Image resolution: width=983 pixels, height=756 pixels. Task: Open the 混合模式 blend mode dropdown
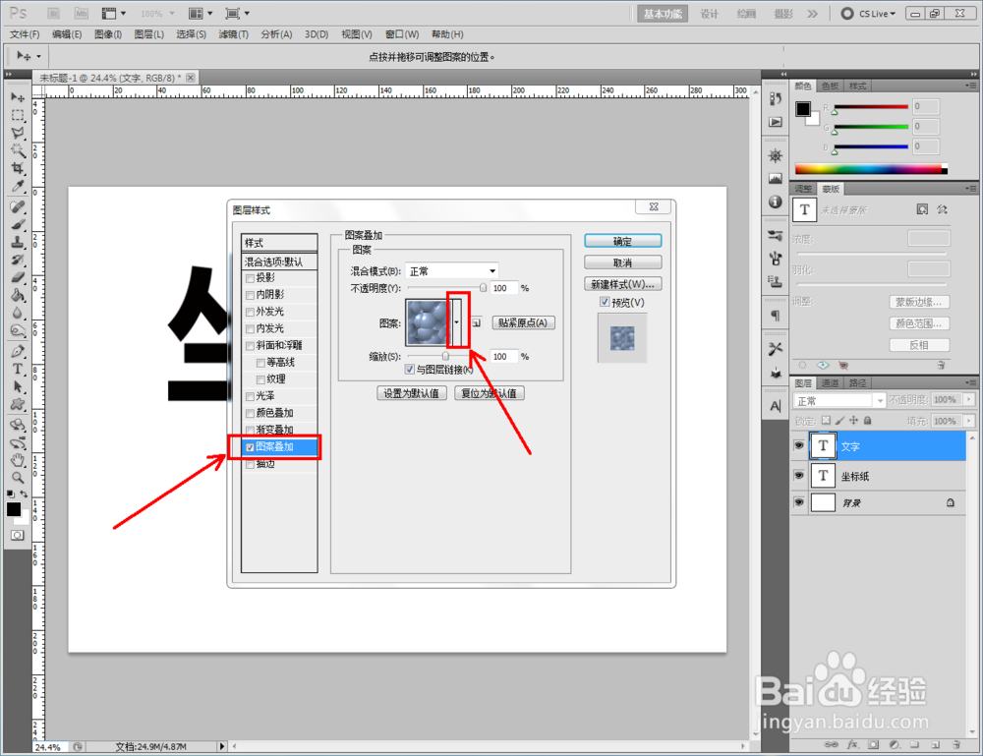point(491,271)
